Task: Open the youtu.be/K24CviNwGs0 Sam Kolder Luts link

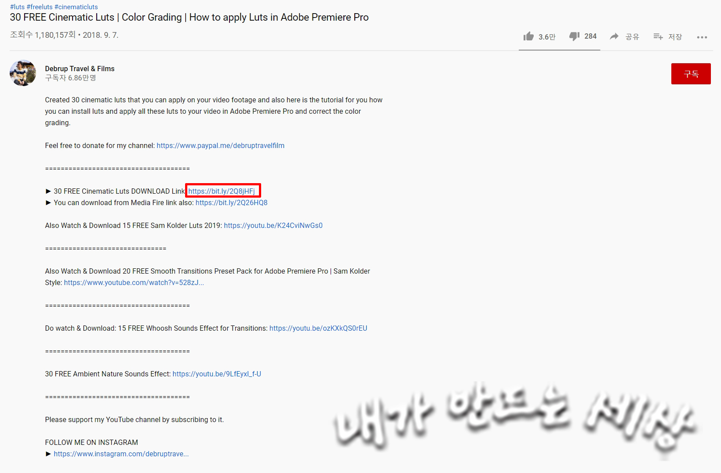Action: coord(273,225)
